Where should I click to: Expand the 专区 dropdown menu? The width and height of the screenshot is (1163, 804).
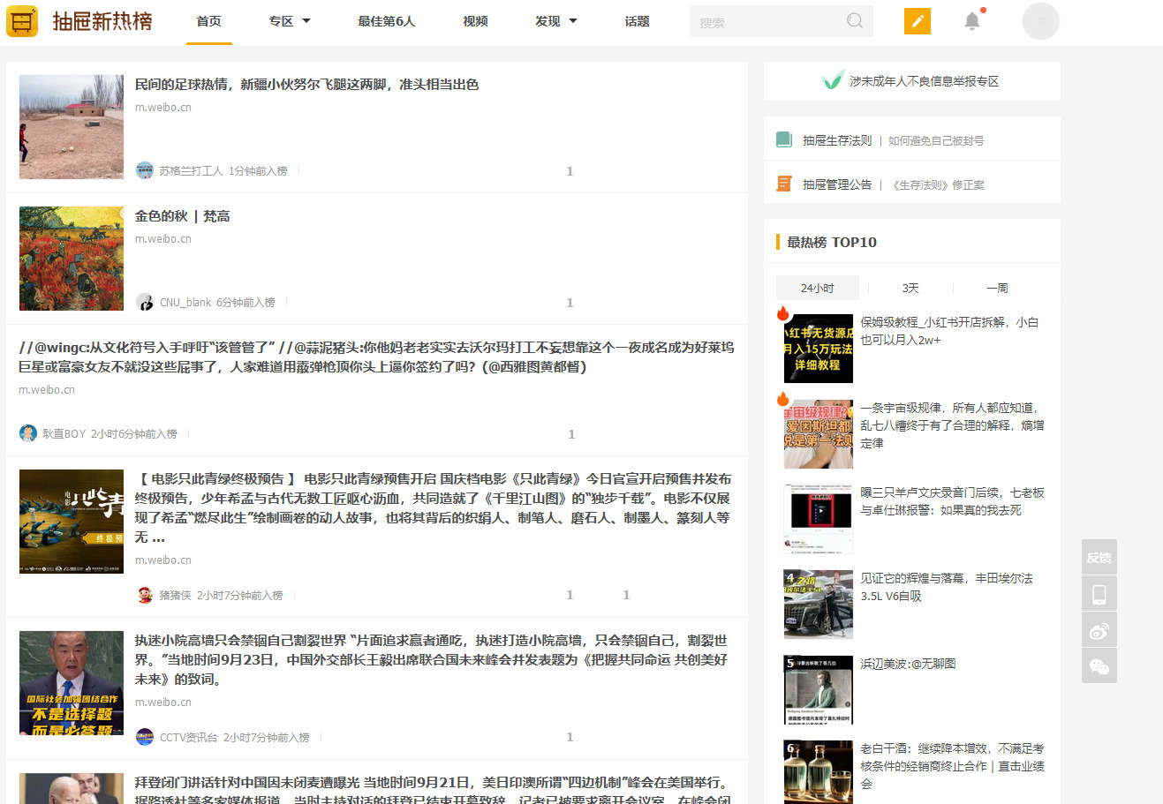[x=290, y=21]
